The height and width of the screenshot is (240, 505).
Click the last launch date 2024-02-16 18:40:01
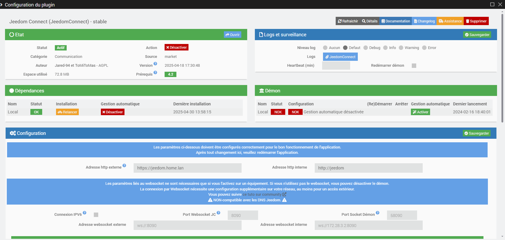pyautogui.click(x=472, y=112)
